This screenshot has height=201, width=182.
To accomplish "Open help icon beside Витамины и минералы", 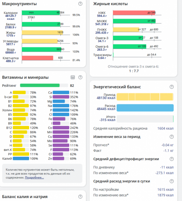I will [80, 77].
